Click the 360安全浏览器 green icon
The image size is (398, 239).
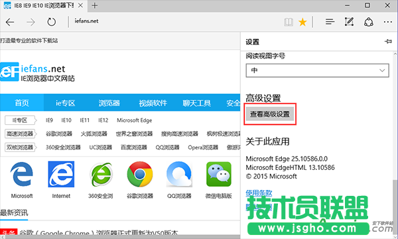(x=101, y=174)
